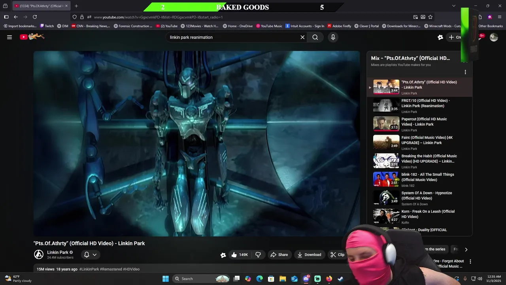Click the taskbar Search box
The width and height of the screenshot is (506, 285).
pyautogui.click(x=202, y=279)
